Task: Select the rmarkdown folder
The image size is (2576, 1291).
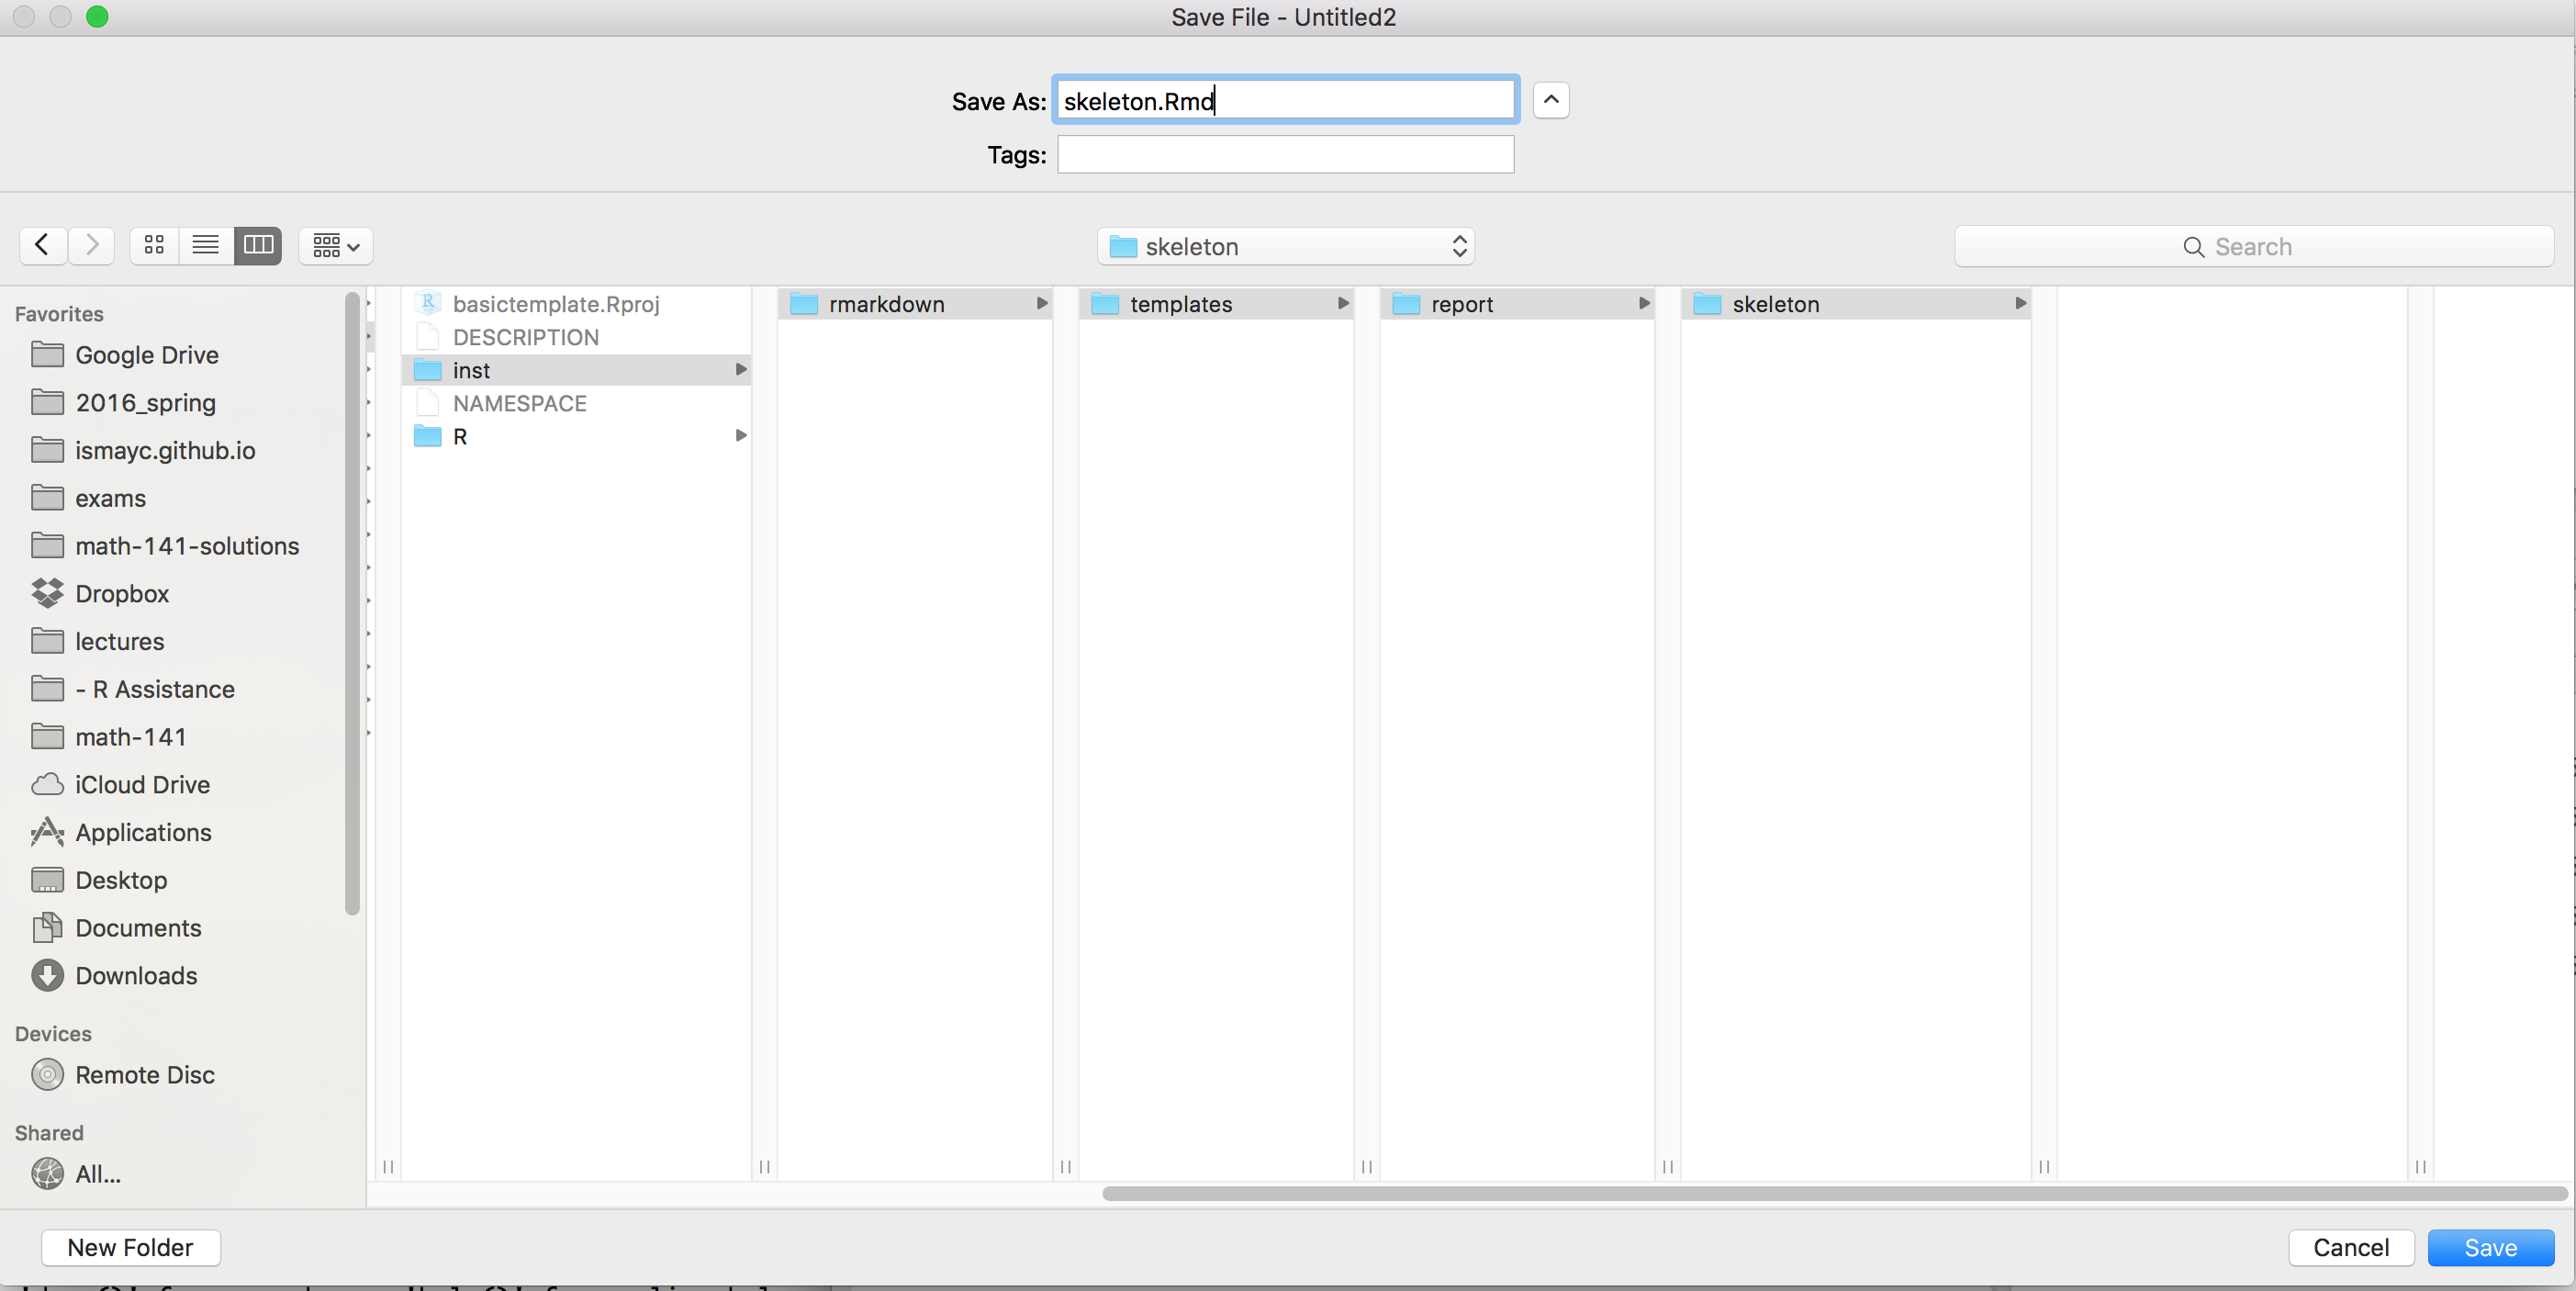Action: (886, 304)
